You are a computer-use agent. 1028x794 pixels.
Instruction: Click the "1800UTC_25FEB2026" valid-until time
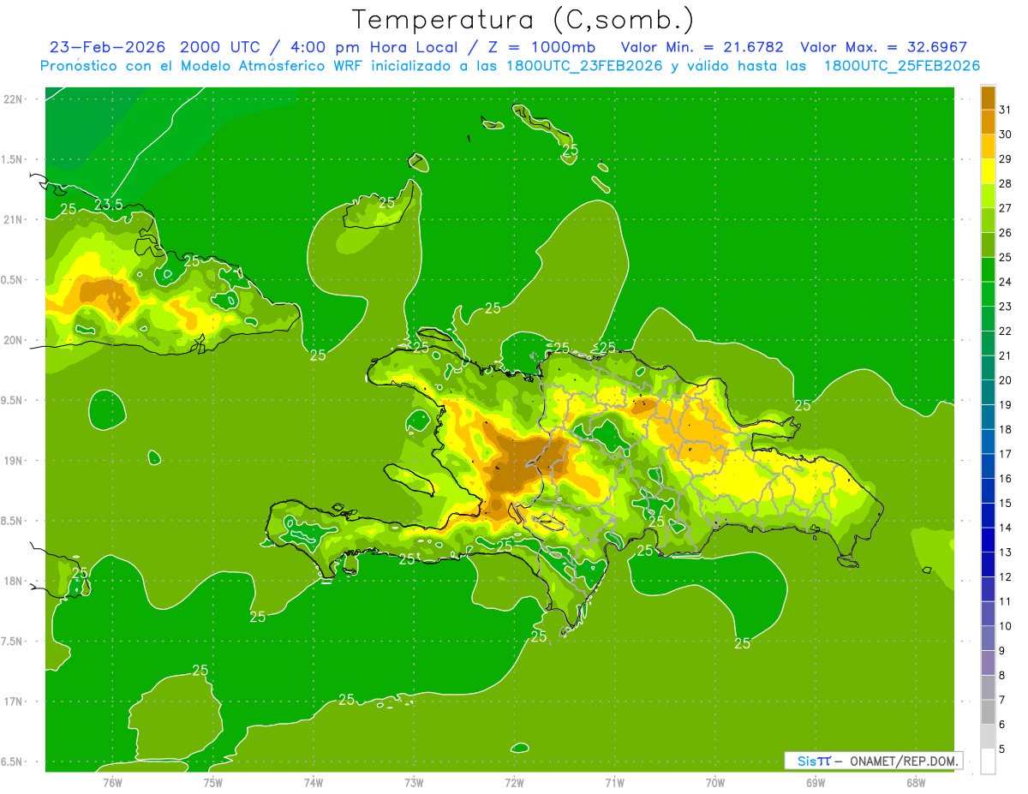[x=902, y=66]
